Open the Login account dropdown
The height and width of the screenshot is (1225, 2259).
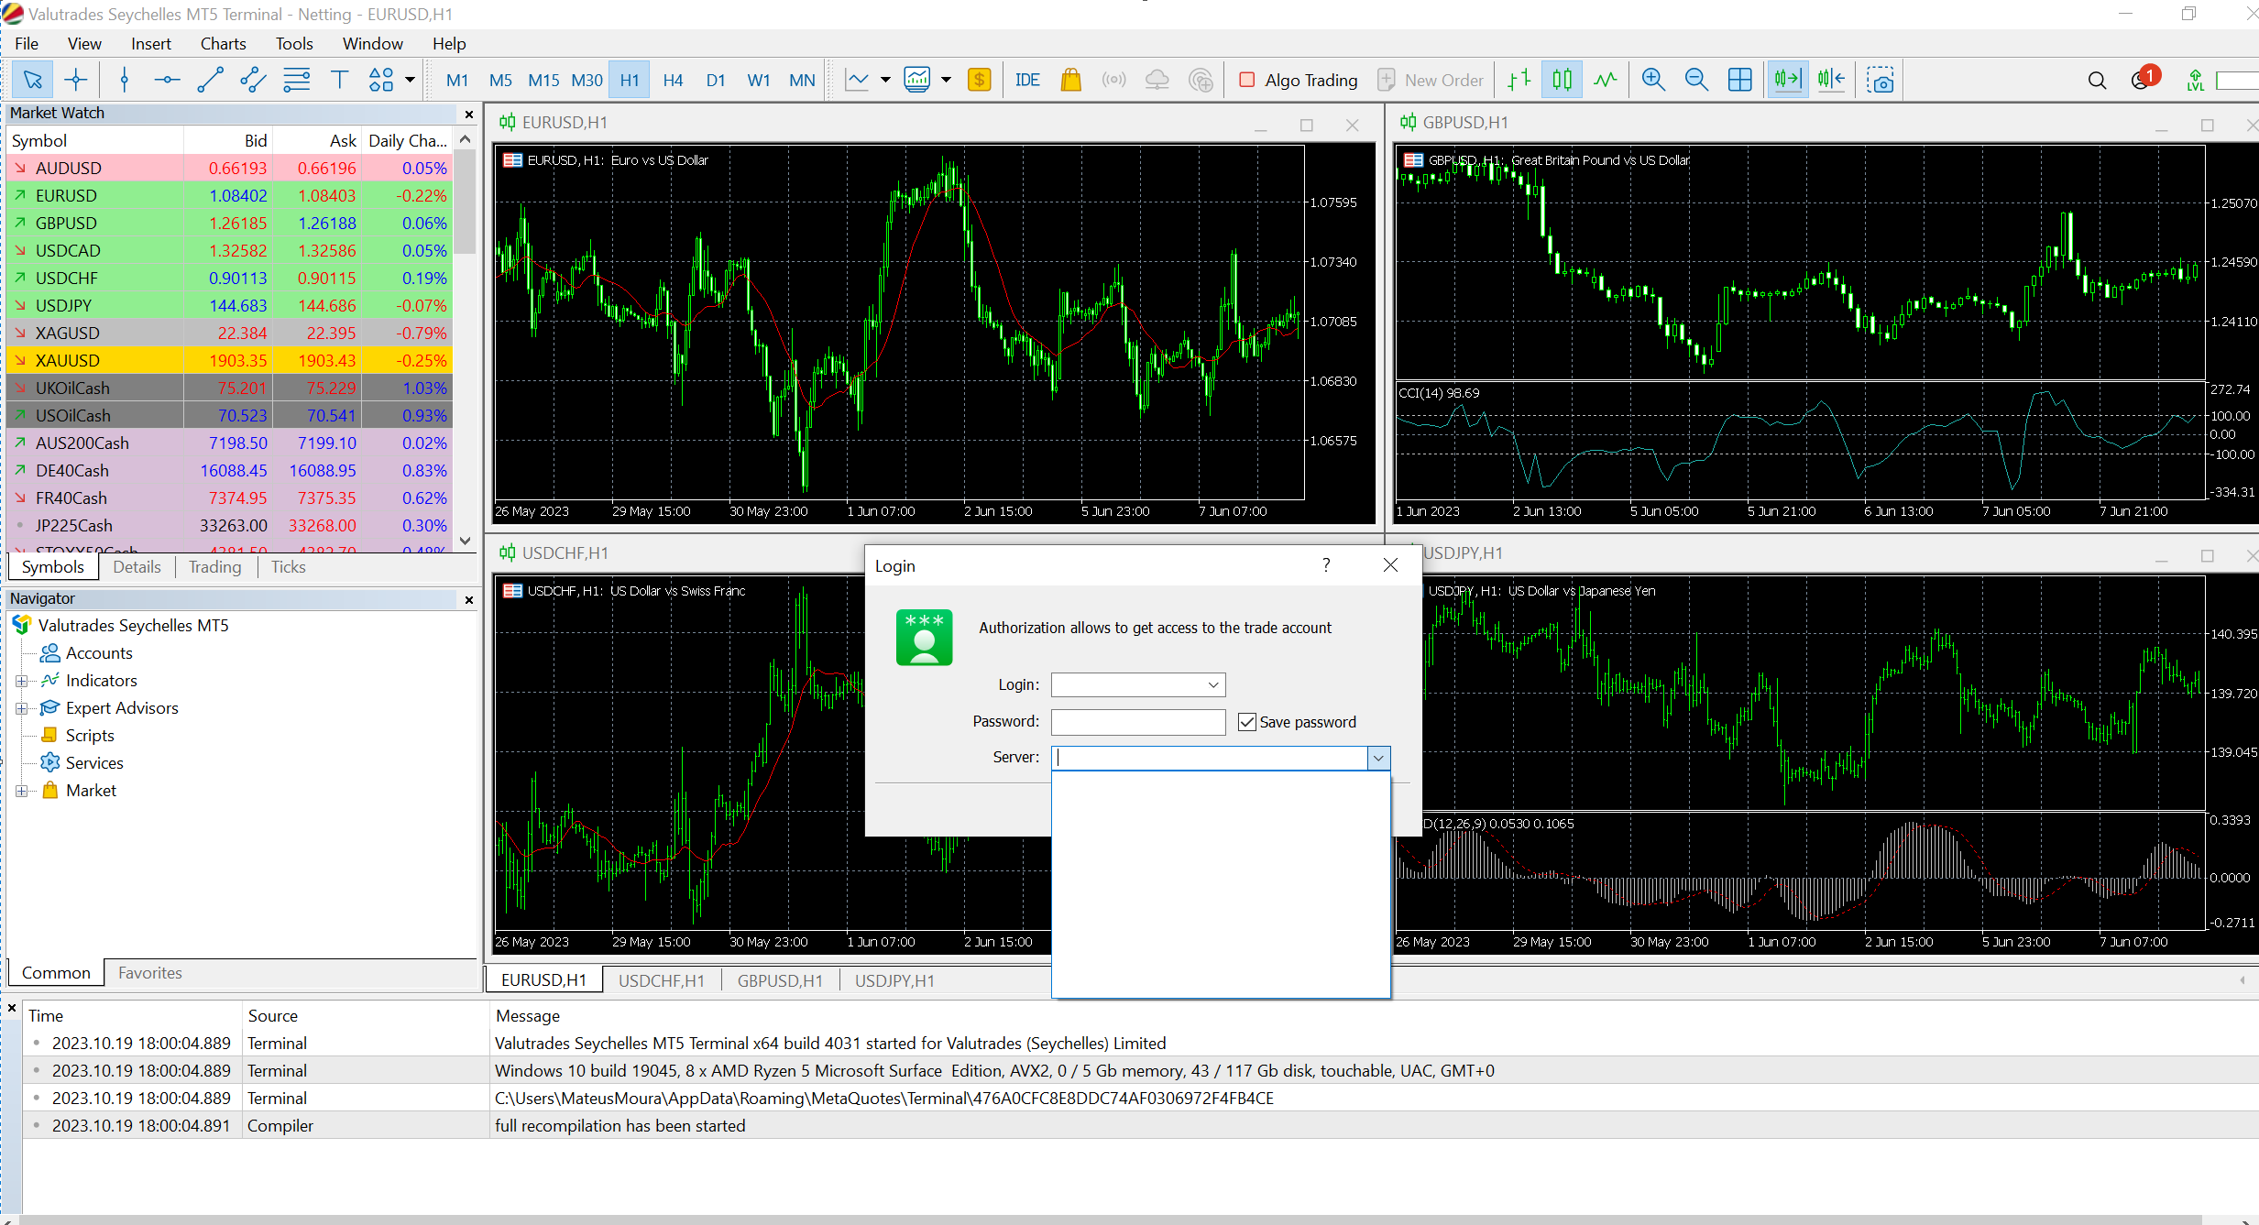pyautogui.click(x=1212, y=684)
